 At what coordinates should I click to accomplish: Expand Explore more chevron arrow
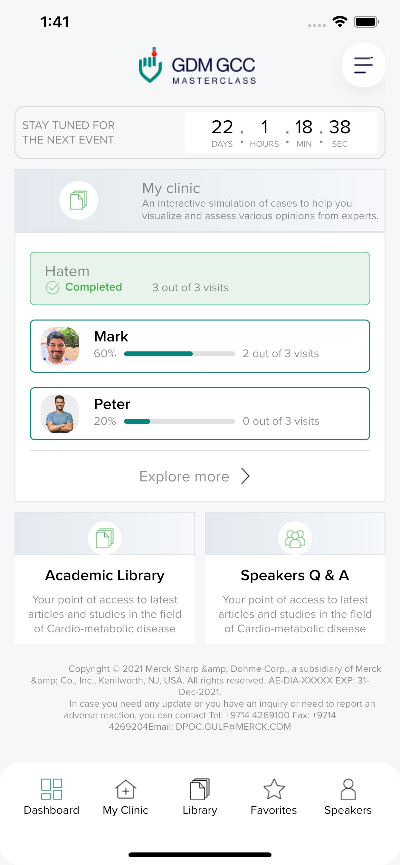pos(246,476)
